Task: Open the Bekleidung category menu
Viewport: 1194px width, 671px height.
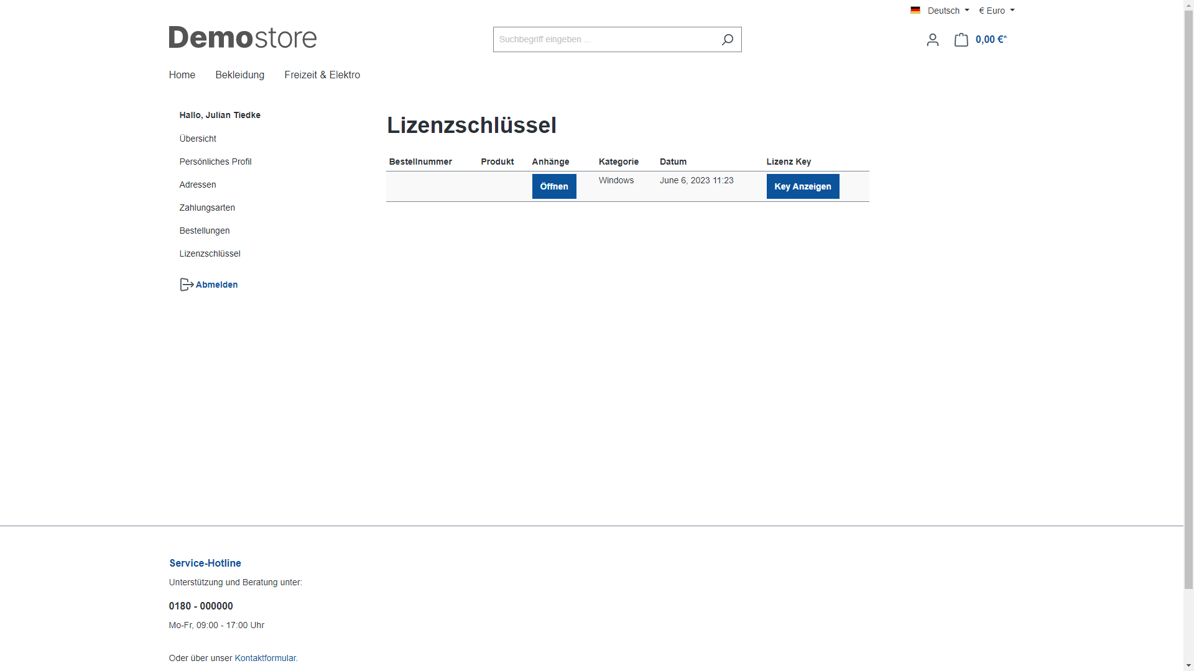Action: pyautogui.click(x=239, y=75)
